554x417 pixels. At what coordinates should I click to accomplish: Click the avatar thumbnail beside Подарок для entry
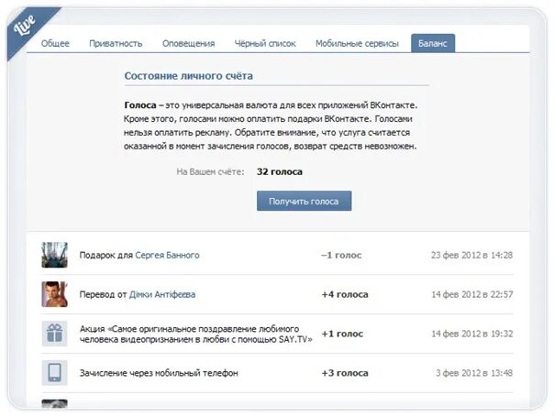coord(54,255)
